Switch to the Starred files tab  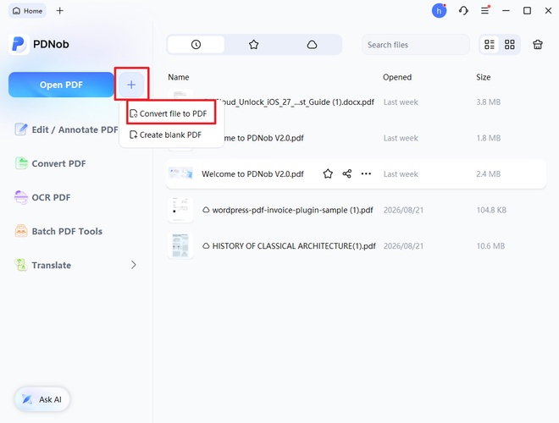[253, 45]
